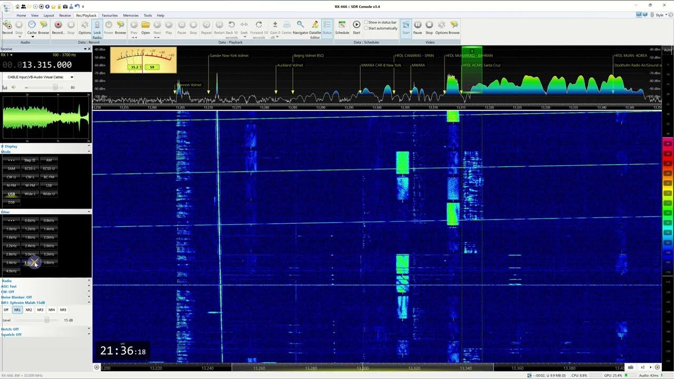Open the Navigator magnifier icon
The height and width of the screenshot is (379, 674).
click(300, 25)
